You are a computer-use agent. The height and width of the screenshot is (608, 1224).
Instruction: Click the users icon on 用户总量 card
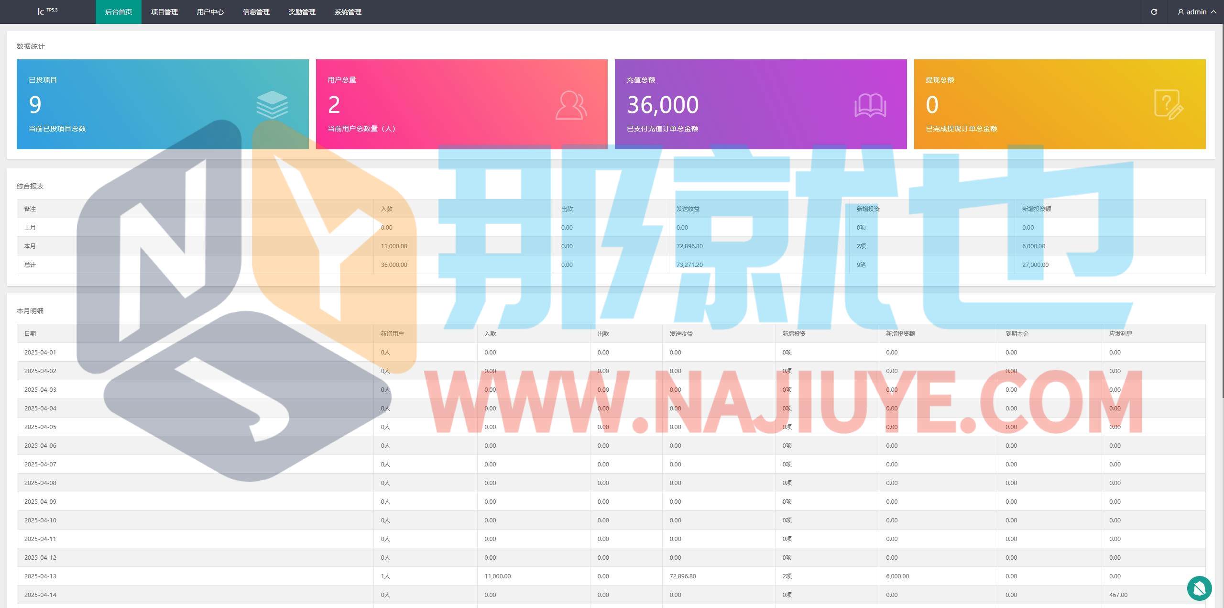(x=571, y=105)
